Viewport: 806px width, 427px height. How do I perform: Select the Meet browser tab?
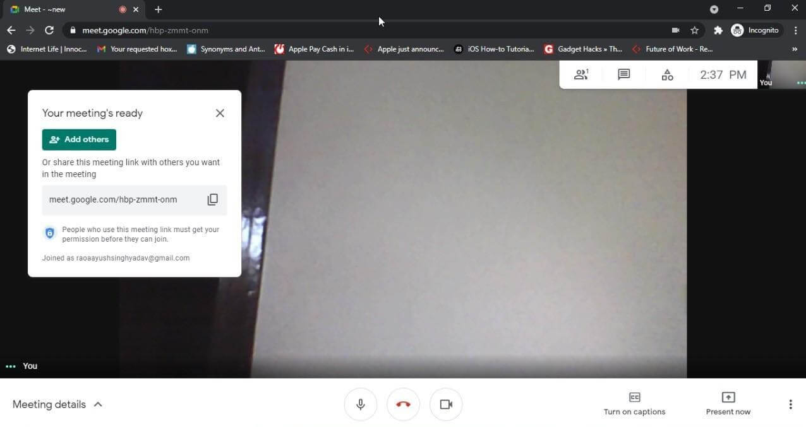[63, 9]
